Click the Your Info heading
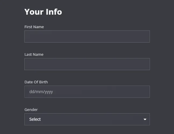Screen dimensions: 174x134 [43, 12]
